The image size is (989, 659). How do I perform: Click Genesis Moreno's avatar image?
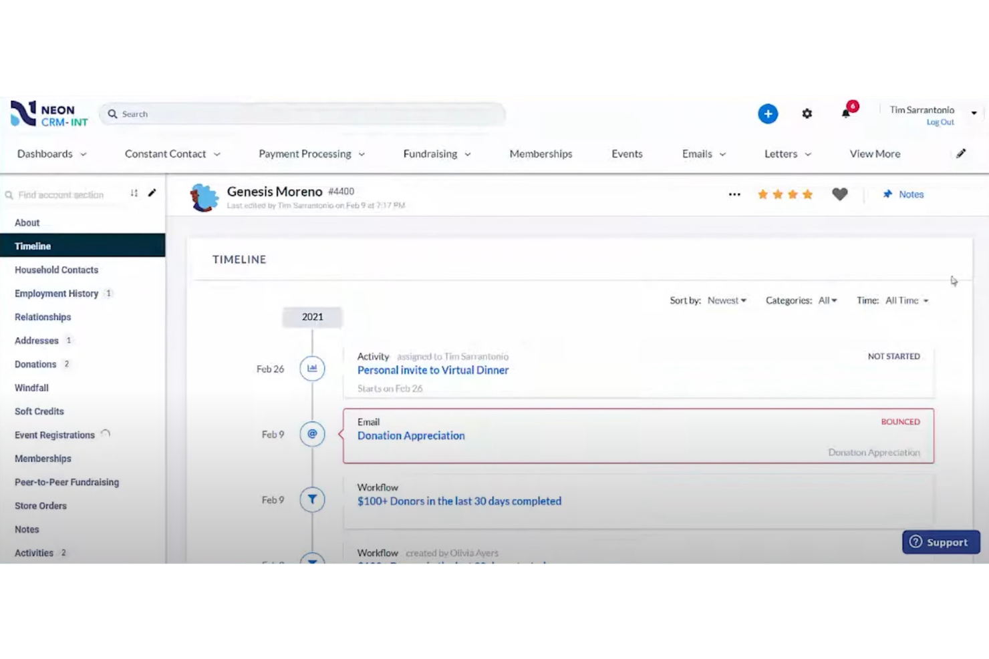tap(204, 198)
